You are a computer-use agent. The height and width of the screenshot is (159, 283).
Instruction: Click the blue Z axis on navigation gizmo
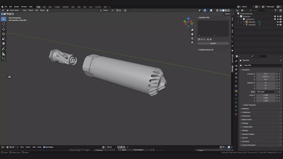[x=188, y=18]
